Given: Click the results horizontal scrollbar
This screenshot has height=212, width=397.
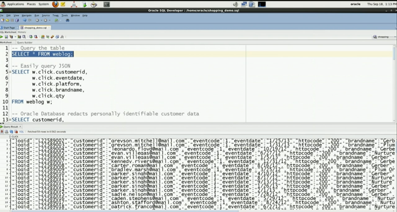Looking at the screenshot, I should [x=125, y=211].
